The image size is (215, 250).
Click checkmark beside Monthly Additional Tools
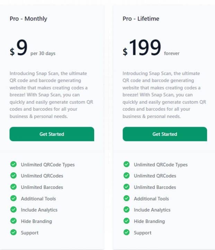[x=14, y=198]
